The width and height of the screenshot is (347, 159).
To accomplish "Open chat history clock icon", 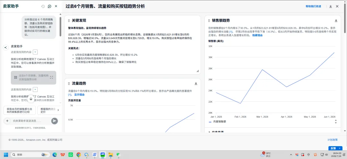I will [43, 6].
